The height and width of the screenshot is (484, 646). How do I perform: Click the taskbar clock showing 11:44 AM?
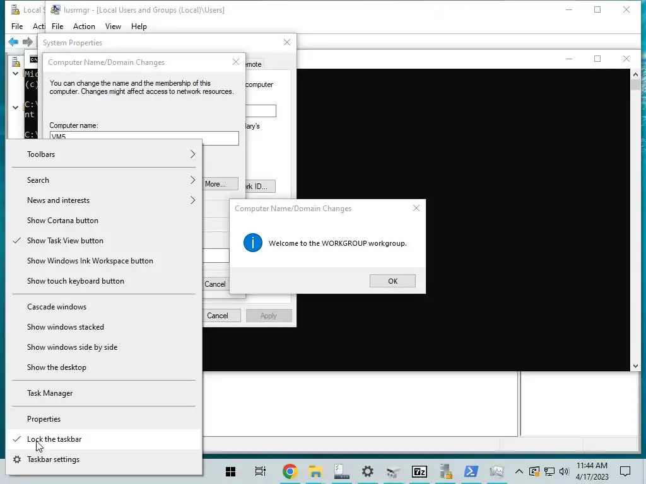tap(592, 471)
